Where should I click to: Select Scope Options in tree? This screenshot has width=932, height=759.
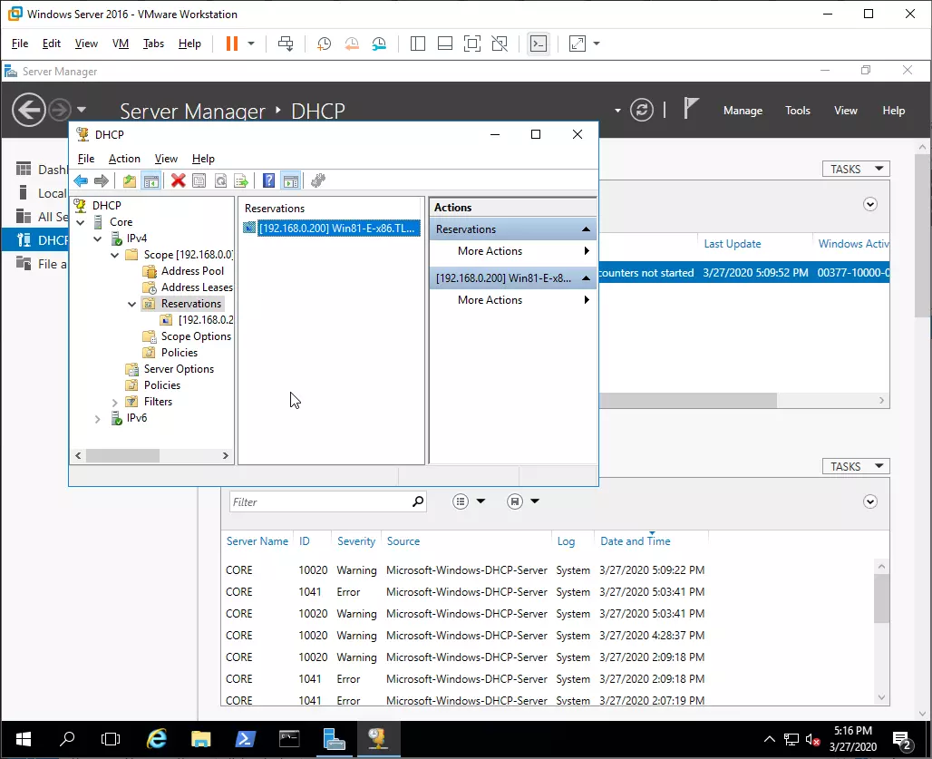[196, 336]
